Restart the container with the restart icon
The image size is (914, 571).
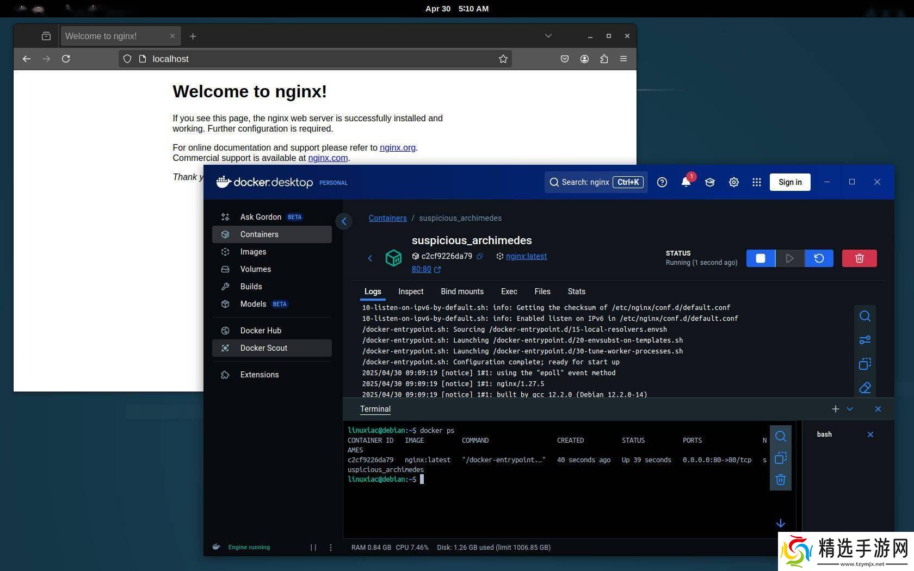(819, 258)
